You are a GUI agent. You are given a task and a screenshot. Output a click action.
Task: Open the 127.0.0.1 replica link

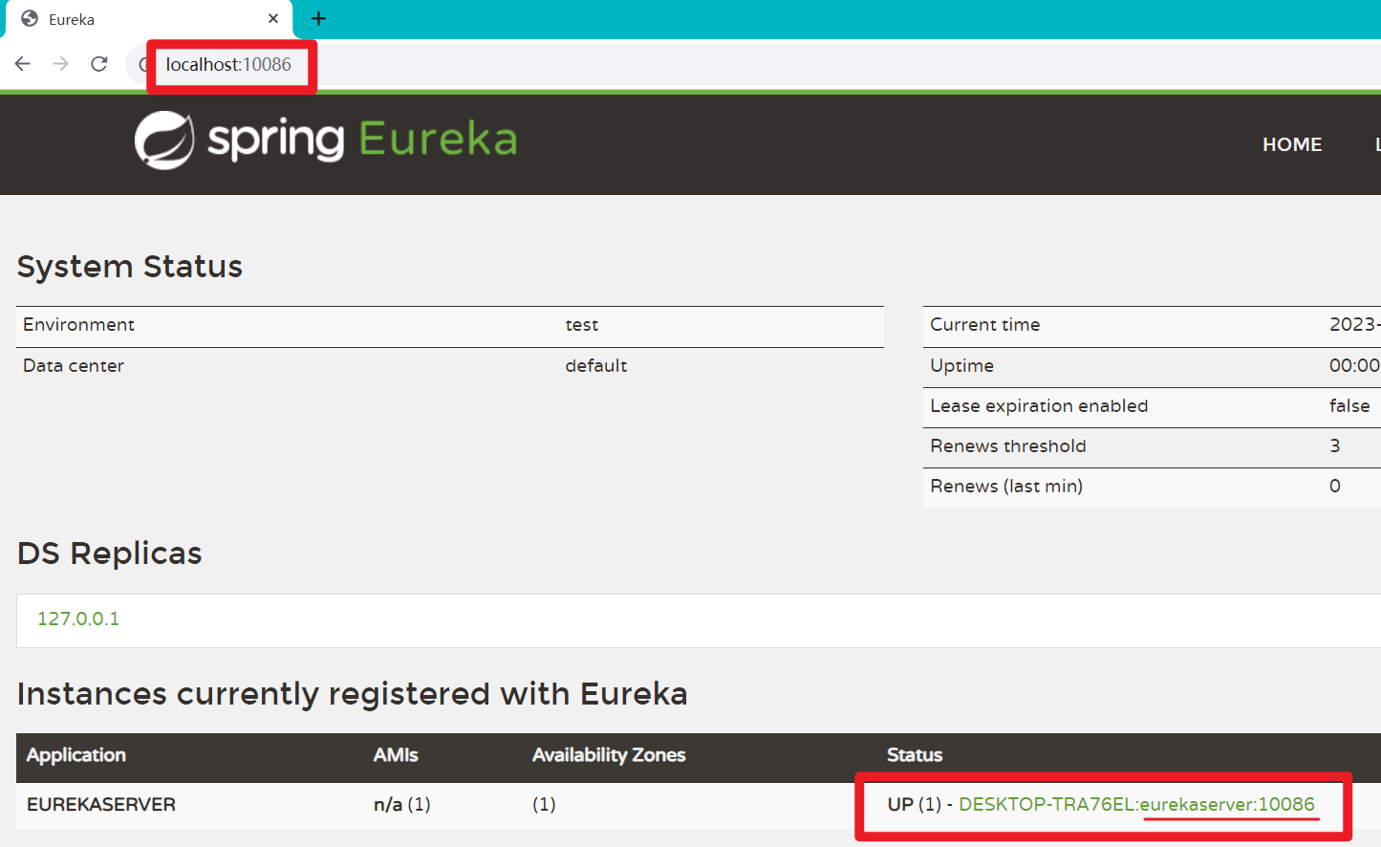click(78, 619)
